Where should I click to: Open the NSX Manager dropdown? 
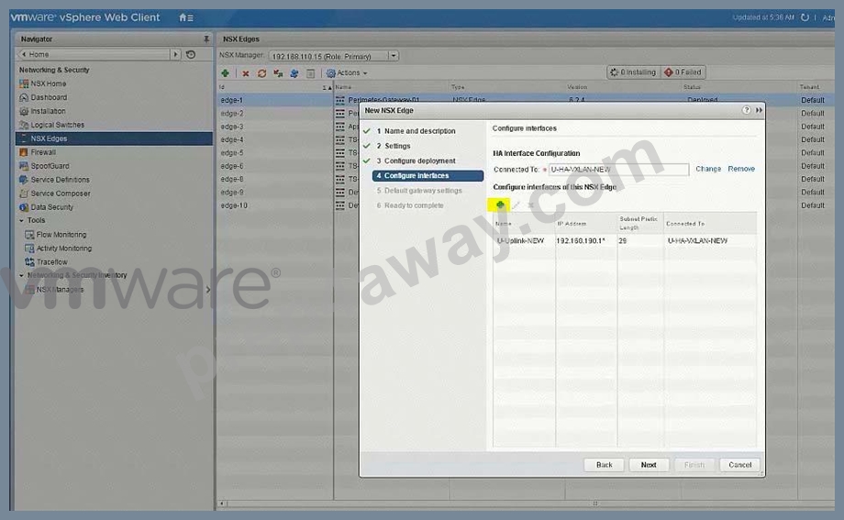393,55
